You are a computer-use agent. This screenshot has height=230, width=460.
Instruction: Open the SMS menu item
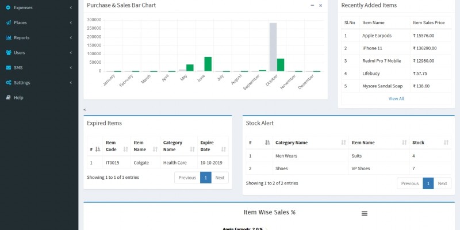(x=39, y=67)
